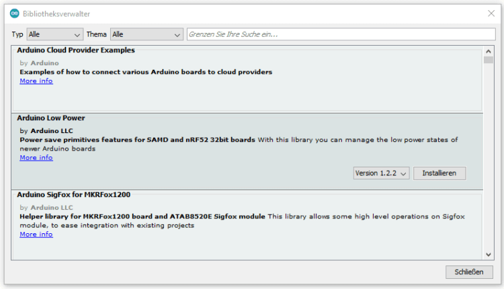The width and height of the screenshot is (504, 289).
Task: Click 'Power save primitives features' description text
Action: click(x=137, y=140)
